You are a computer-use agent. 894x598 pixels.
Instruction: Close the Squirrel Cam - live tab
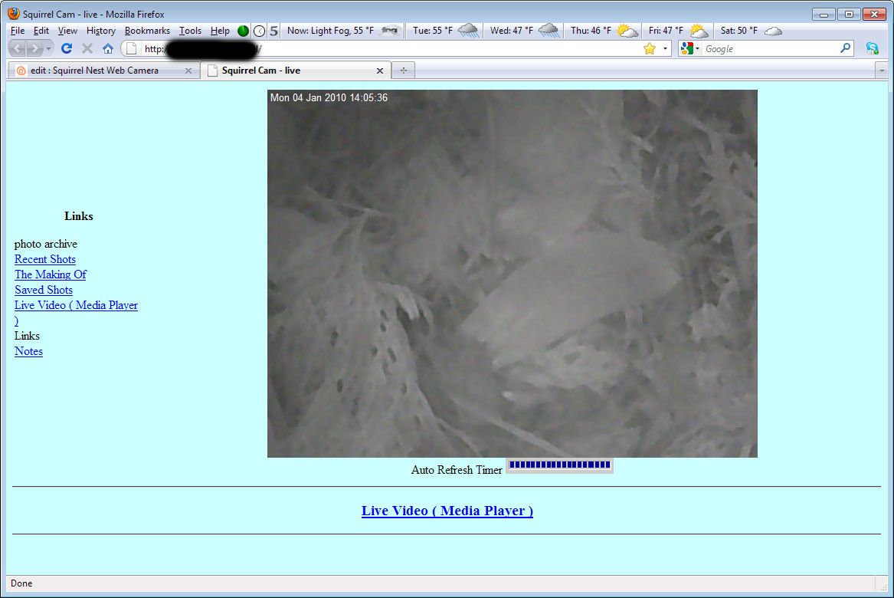pos(380,71)
